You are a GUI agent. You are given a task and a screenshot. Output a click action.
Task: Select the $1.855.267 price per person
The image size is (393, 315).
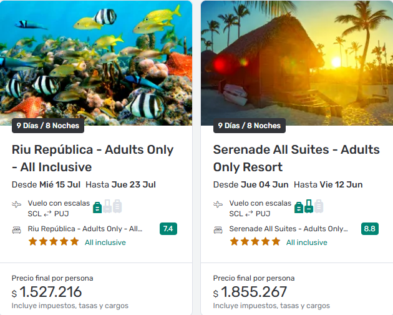253,292
